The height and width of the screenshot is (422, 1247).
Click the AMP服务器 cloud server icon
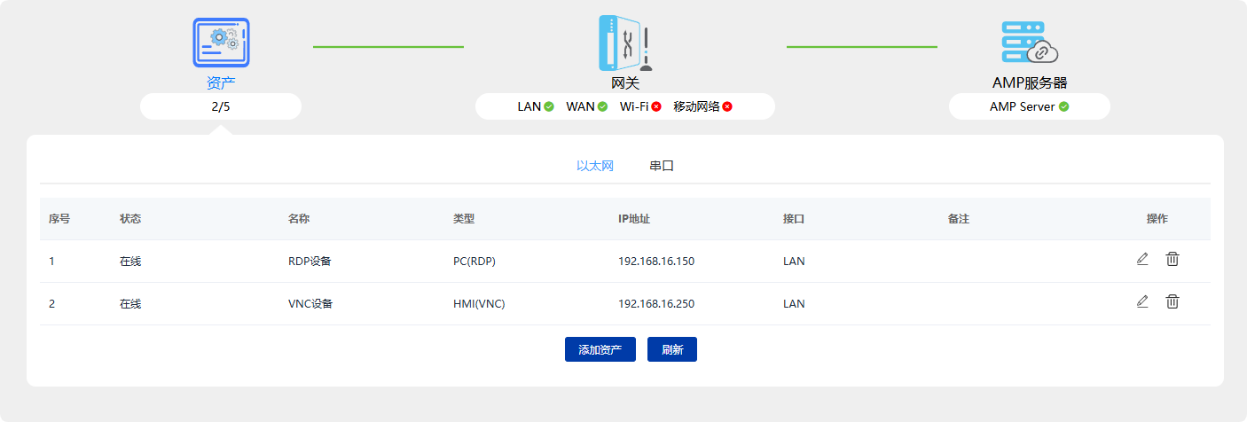click(x=1029, y=43)
